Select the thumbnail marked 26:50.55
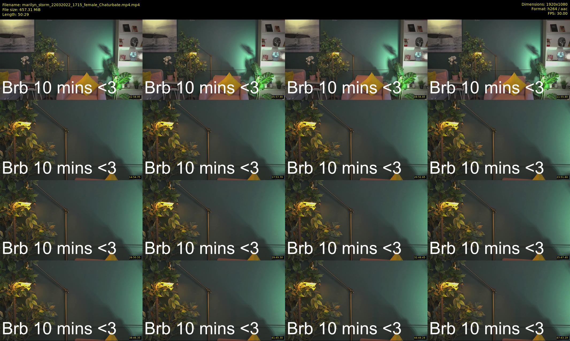Image resolution: width=570 pixels, height=341 pixels. pyautogui.click(x=71, y=220)
